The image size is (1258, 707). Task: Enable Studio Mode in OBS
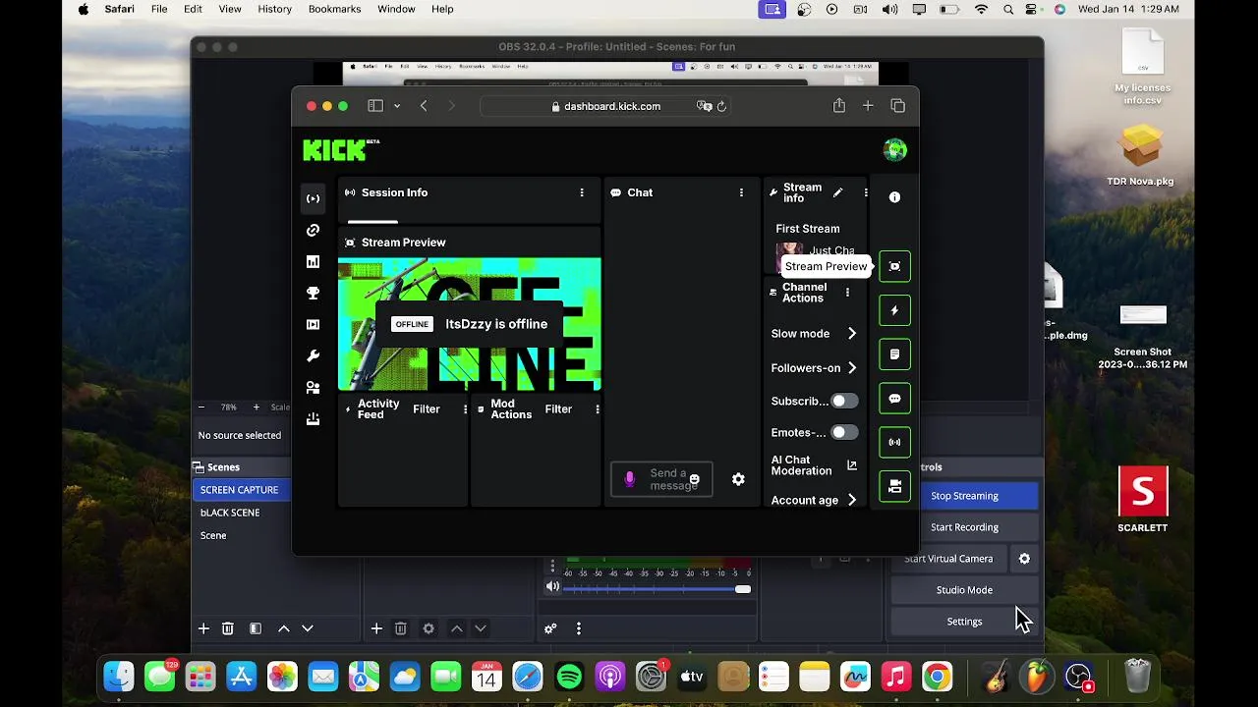coord(964,590)
